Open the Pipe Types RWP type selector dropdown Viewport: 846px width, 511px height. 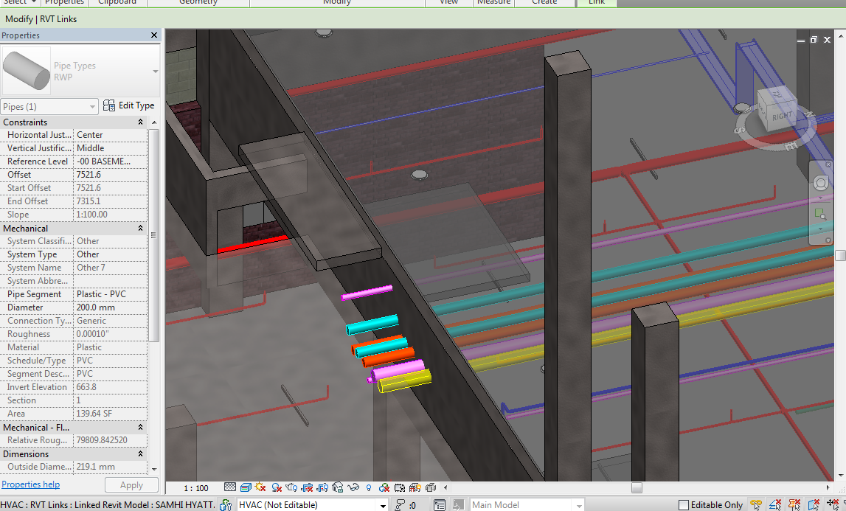point(155,72)
